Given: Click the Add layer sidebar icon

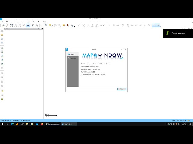Looking at the screenshot, I should pos(2,48).
